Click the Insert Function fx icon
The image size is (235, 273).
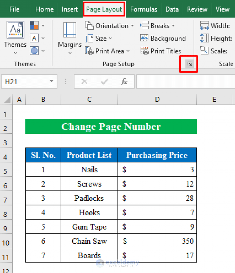click(124, 82)
